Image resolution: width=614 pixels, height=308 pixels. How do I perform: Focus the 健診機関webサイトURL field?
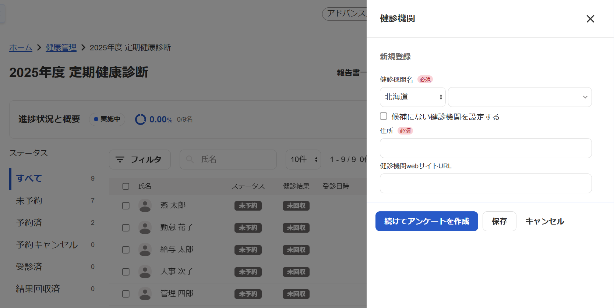point(486,183)
